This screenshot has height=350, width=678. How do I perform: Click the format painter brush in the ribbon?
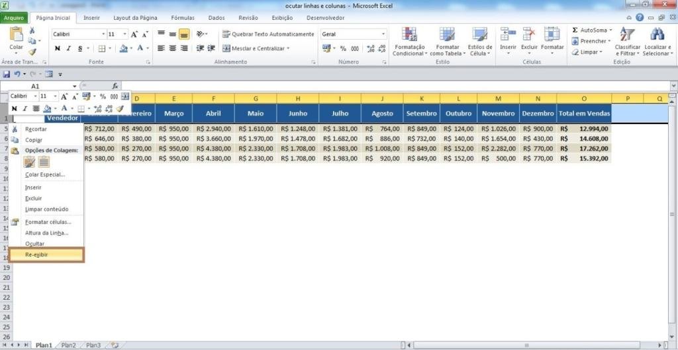[x=32, y=52]
